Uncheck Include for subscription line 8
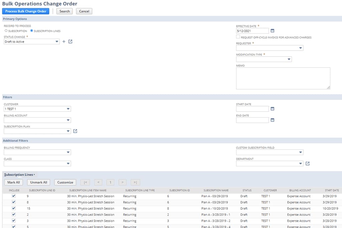 [14, 202]
